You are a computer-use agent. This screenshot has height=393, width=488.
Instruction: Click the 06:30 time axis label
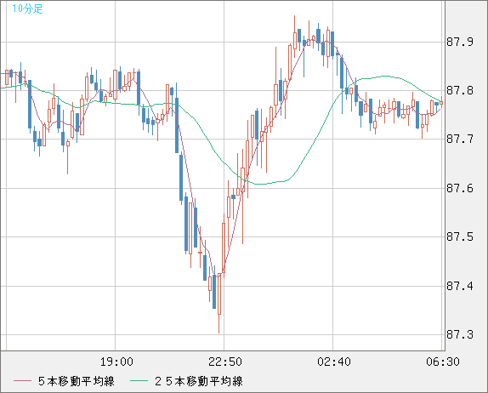click(x=443, y=362)
